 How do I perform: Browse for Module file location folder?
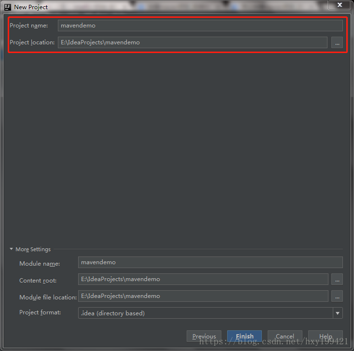[x=337, y=296]
